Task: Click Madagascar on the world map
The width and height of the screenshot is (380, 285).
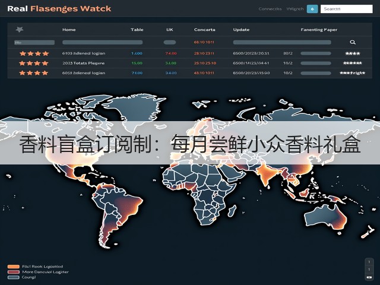Action: [232, 210]
